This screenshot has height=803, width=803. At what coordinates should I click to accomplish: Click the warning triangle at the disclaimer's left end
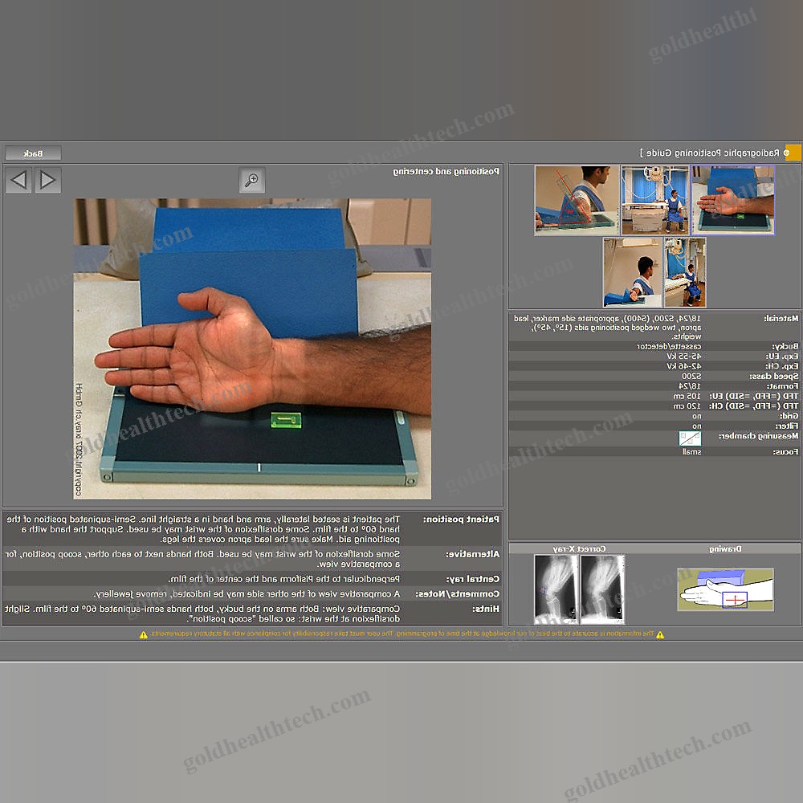pyautogui.click(x=144, y=635)
